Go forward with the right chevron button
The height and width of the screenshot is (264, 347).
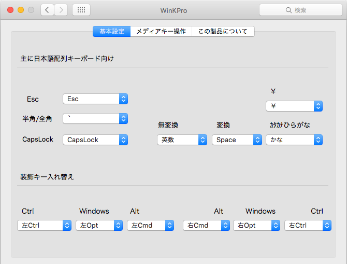coord(61,10)
